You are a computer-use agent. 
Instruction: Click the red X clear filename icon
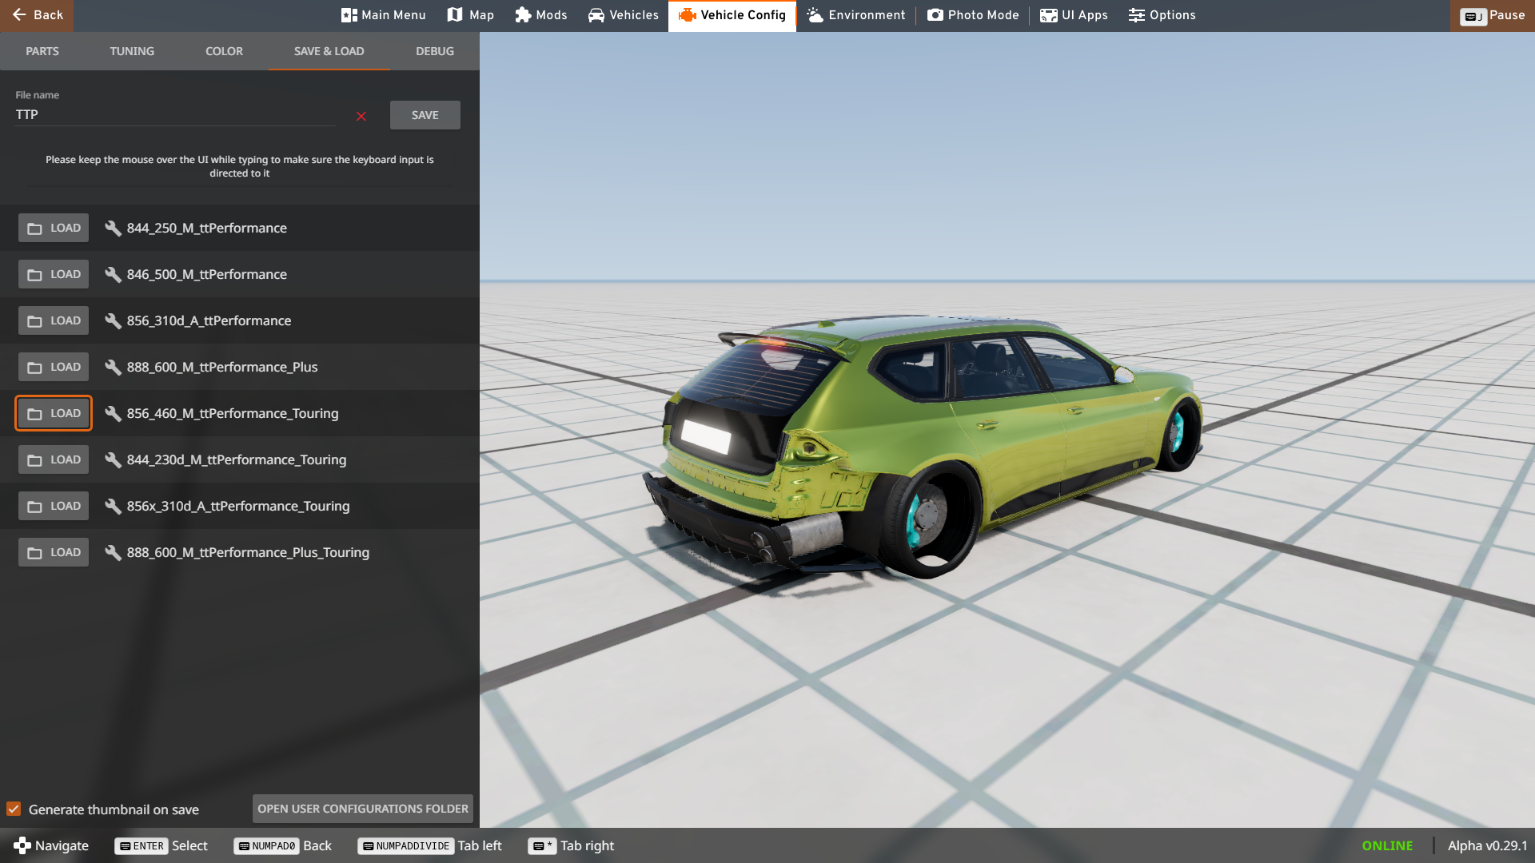[x=361, y=117]
